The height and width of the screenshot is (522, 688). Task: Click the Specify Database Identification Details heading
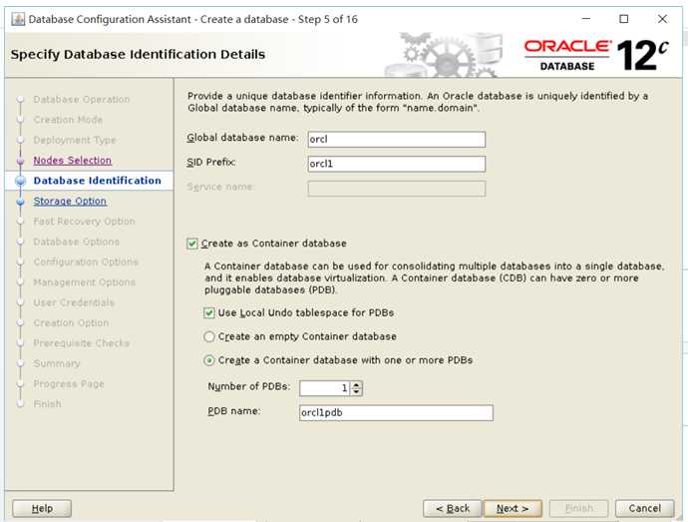pyautogui.click(x=138, y=55)
